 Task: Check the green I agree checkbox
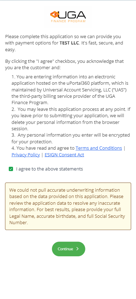(11, 169)
